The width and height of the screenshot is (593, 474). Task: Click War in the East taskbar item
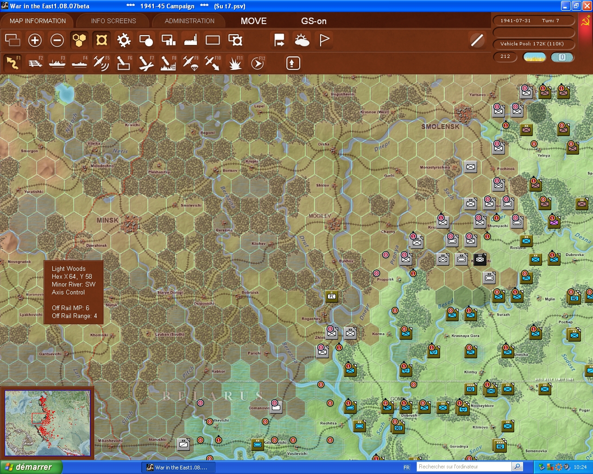click(x=177, y=468)
